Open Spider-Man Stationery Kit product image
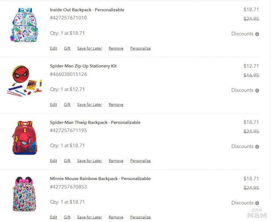The width and height of the screenshot is (271, 222). pos(24,81)
